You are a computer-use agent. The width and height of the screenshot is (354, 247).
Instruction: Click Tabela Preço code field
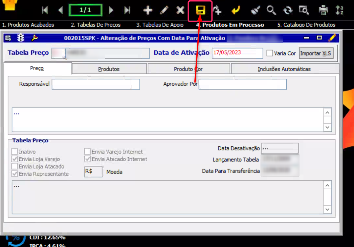click(58, 53)
